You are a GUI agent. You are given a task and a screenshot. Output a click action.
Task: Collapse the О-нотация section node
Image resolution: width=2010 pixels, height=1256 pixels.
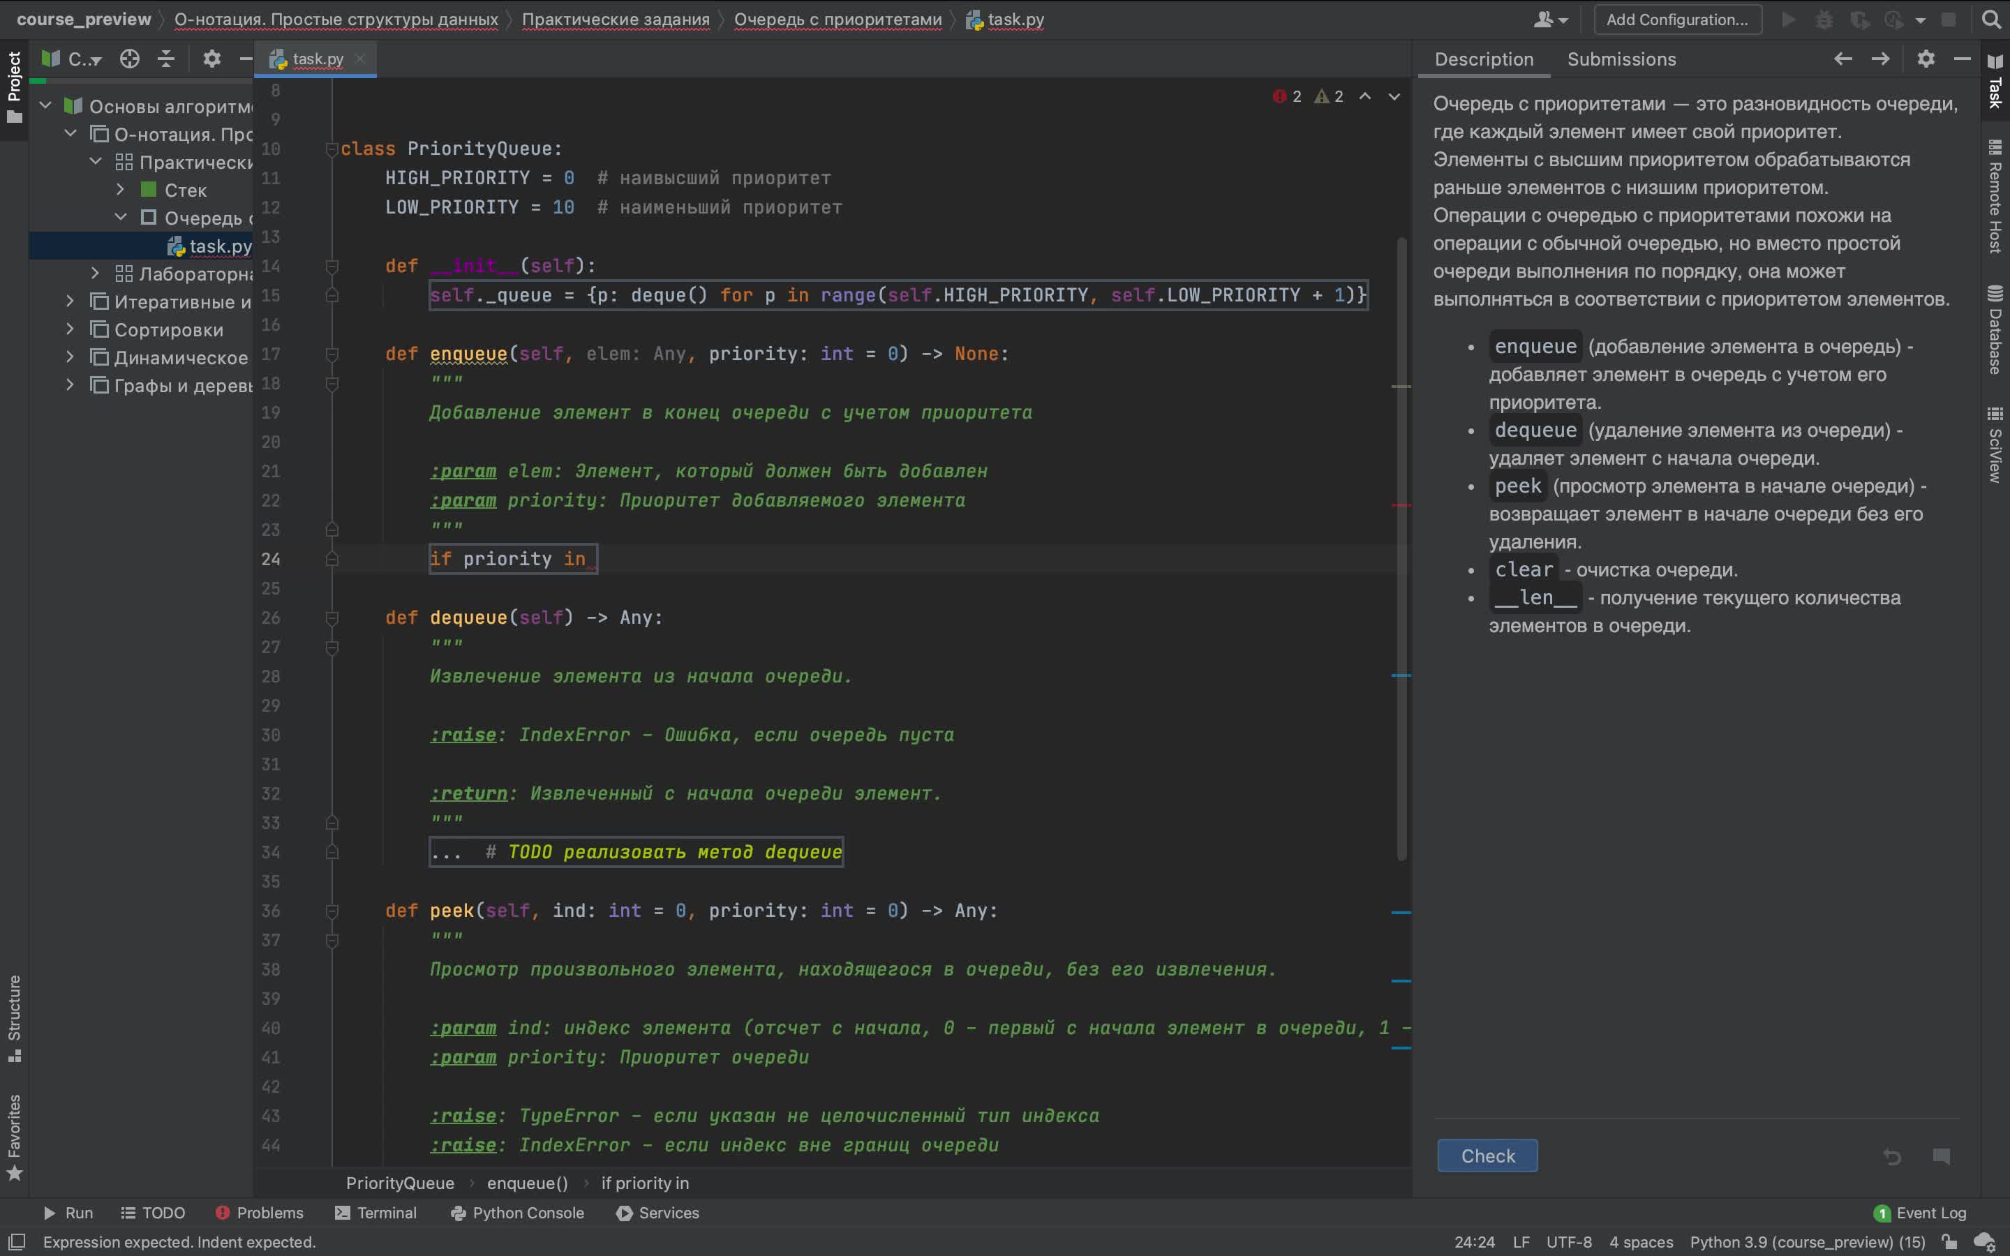pyautogui.click(x=70, y=133)
